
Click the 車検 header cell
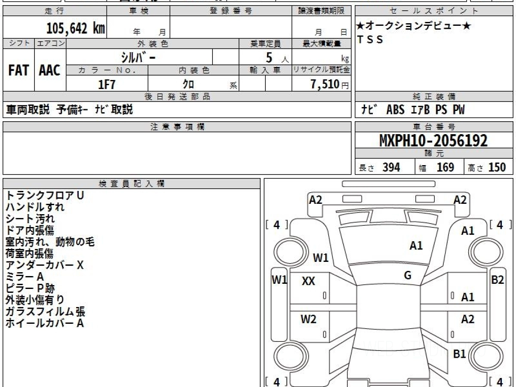pos(138,11)
